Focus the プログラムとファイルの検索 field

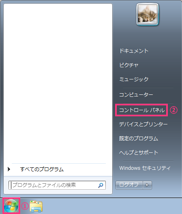coord(57,185)
